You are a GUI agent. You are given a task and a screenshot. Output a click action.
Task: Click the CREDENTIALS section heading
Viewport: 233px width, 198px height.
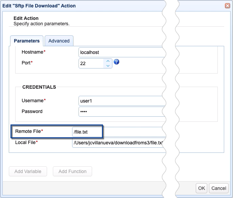pyautogui.click(x=39, y=87)
